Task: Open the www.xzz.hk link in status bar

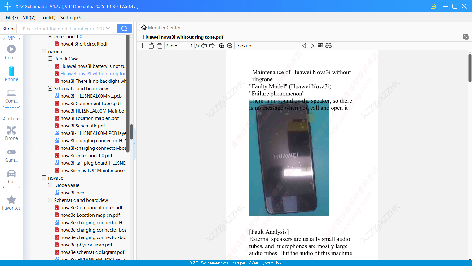Action: pyautogui.click(x=257, y=263)
